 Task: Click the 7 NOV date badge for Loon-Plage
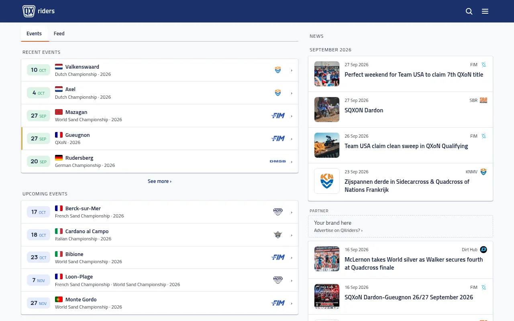click(39, 280)
